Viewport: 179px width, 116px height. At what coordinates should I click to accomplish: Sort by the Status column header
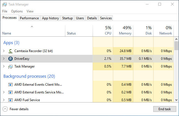click(x=79, y=31)
